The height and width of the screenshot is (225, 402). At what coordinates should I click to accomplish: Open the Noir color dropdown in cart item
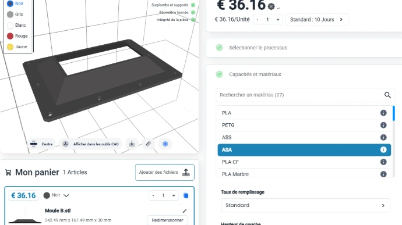[56, 195]
